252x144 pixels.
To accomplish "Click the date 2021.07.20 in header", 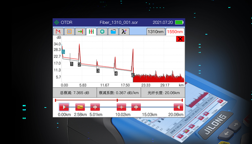I will click(x=163, y=22).
